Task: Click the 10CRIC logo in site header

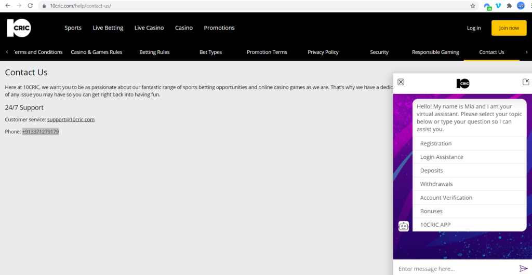Action: pos(19,28)
